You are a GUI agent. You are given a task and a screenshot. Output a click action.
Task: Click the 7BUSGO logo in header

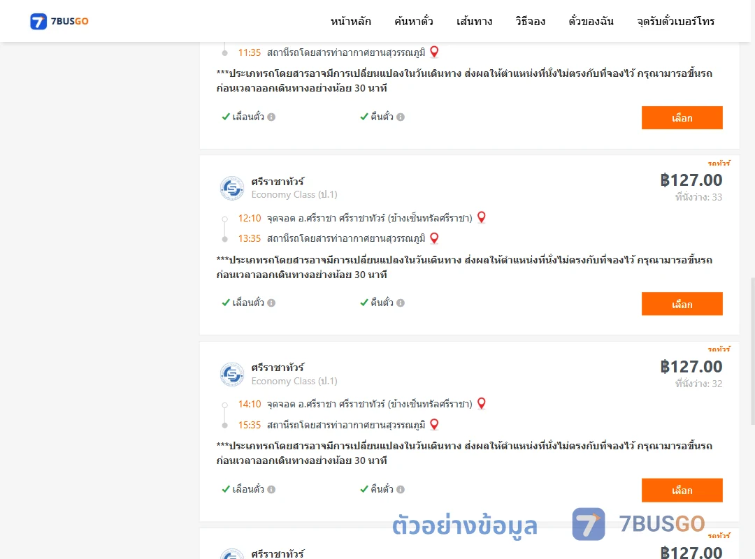59,21
